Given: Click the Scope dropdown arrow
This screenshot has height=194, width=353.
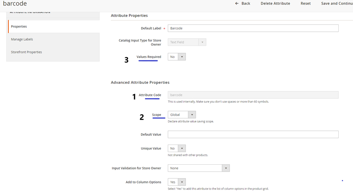Looking at the screenshot, I should 192,114.
